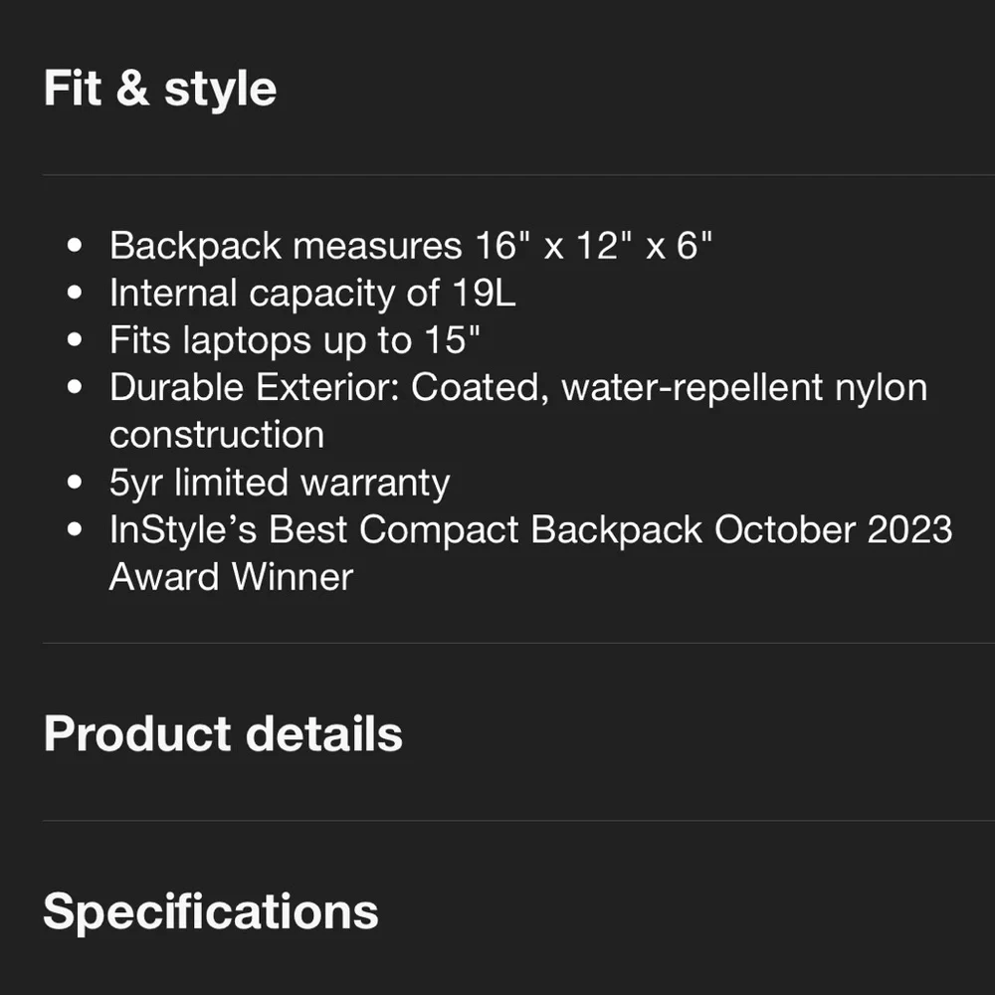
Task: Click the 'Durable Exterior' text
Action: click(x=256, y=387)
